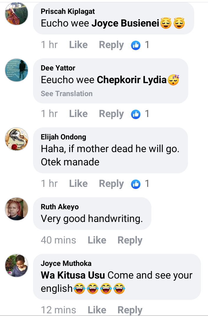Open Ruth Akeyo's name link

pyautogui.click(x=60, y=207)
